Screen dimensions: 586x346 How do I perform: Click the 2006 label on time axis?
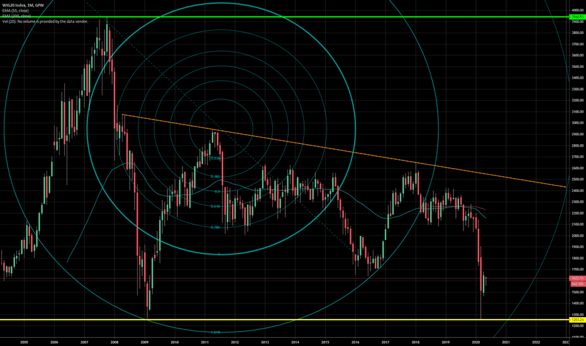[x=54, y=342]
